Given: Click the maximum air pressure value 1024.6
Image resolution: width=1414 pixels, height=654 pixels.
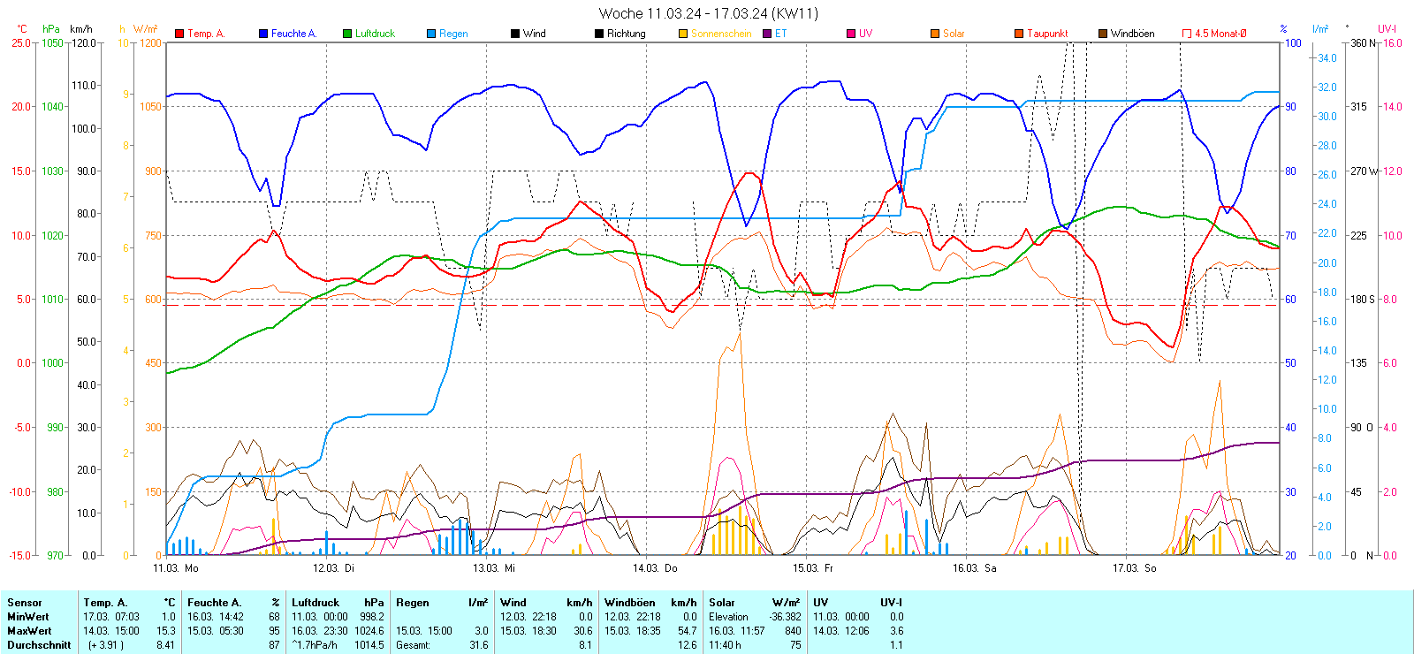Looking at the screenshot, I should pos(369,631).
